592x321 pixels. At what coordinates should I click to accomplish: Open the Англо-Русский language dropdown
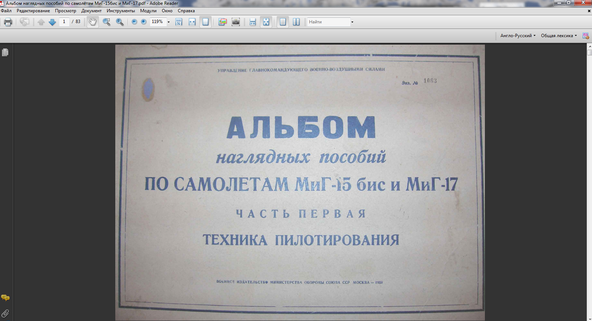click(x=518, y=36)
